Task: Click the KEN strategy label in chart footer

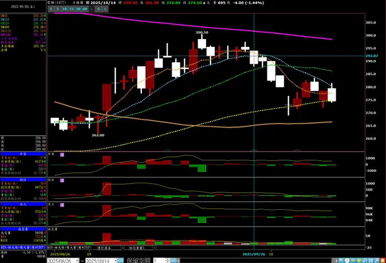Action: click(70, 247)
